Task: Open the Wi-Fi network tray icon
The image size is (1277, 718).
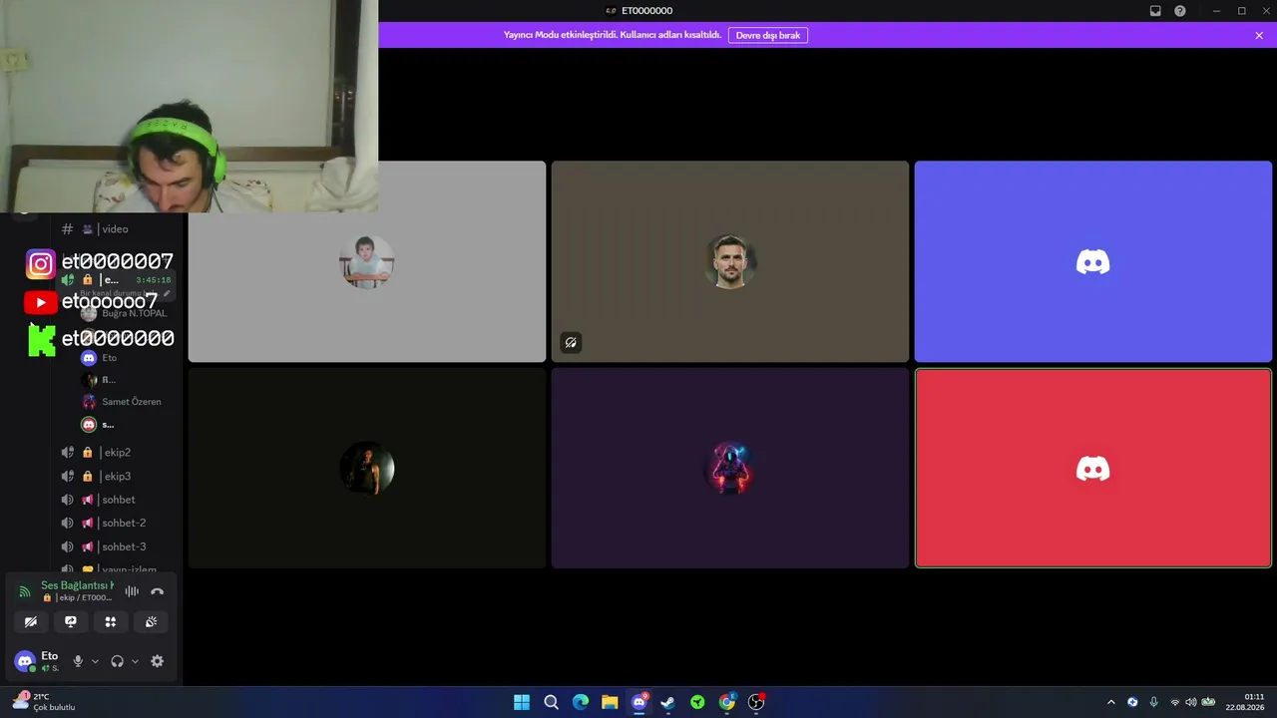Action: click(1174, 702)
